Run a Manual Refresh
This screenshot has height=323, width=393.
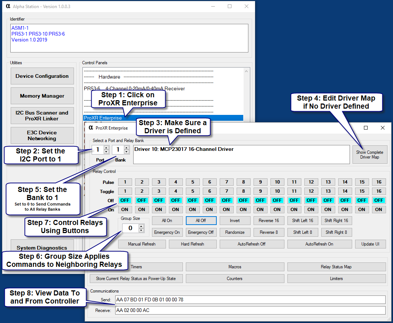point(142,244)
